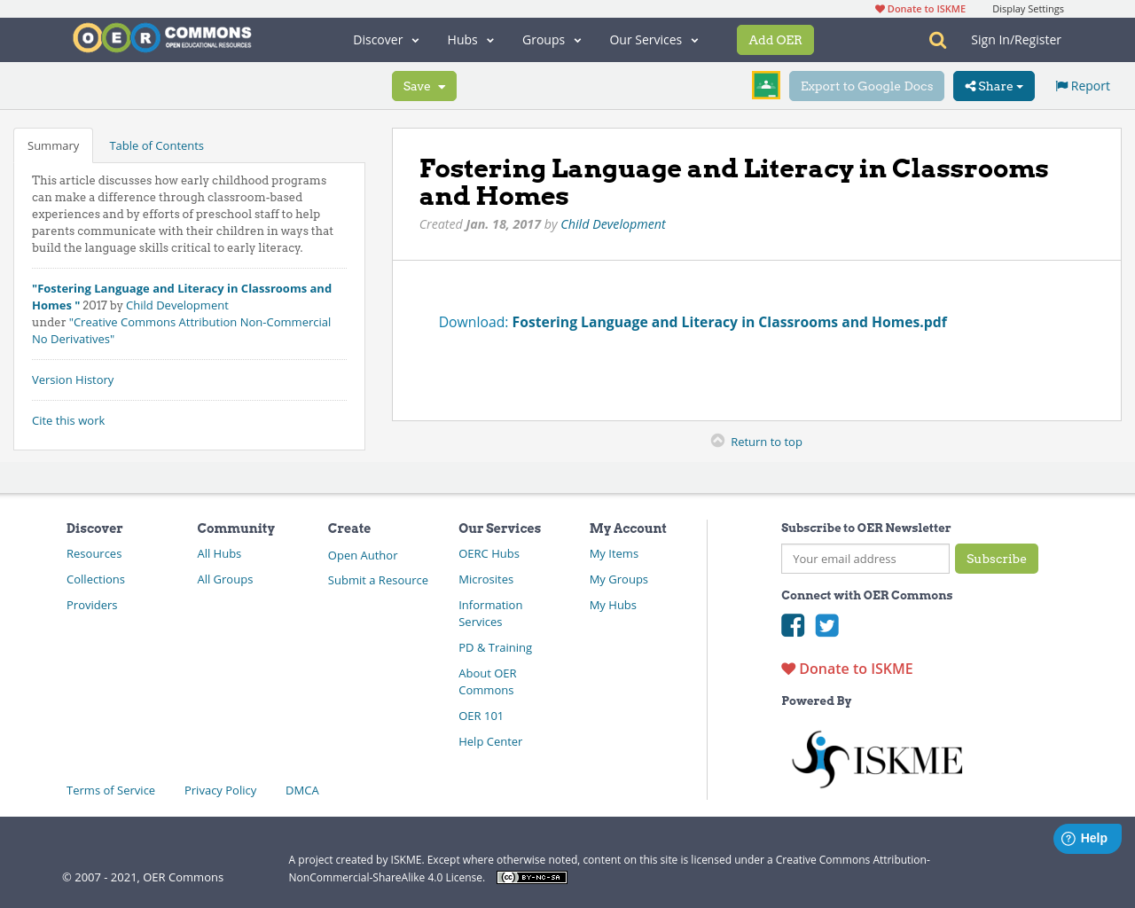
Task: Open the Help chat widget
Action: tap(1086, 838)
